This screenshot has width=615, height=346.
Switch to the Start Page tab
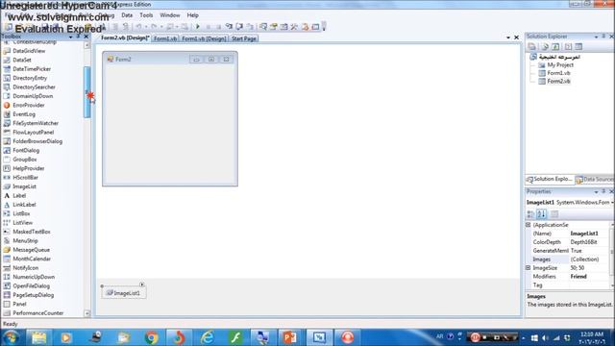pos(243,38)
